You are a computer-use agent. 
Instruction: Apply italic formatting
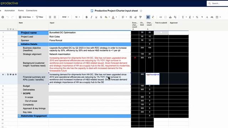point(91,17)
